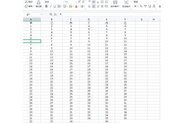184x123 pixels.
Task: Click the distributed alignment icon
Action: point(106,6)
